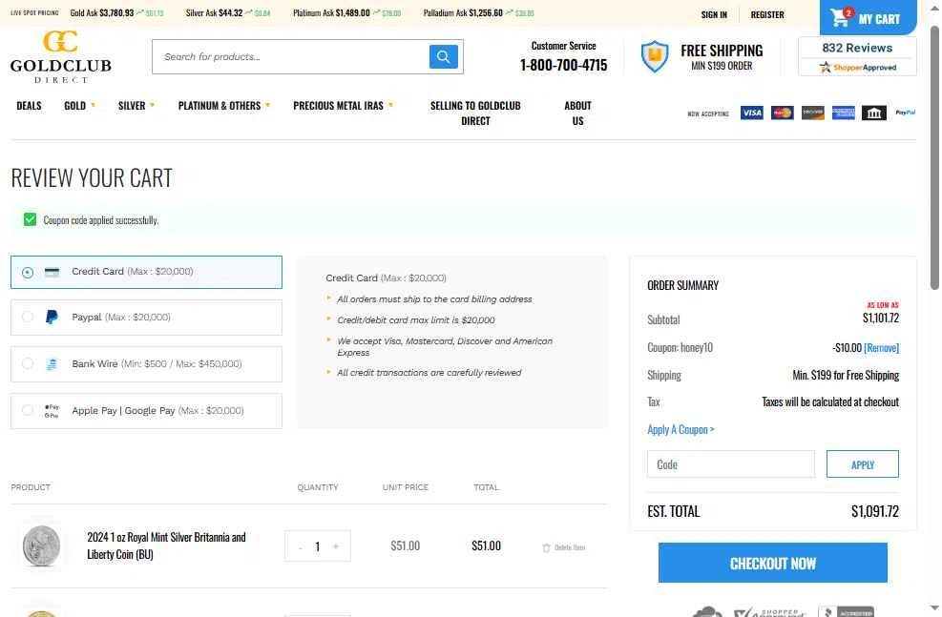
Task: Click the green coupon success checkmark
Action: tap(30, 219)
